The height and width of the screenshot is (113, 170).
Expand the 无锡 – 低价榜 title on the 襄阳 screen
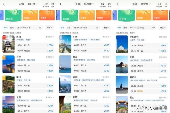tap(28, 4)
